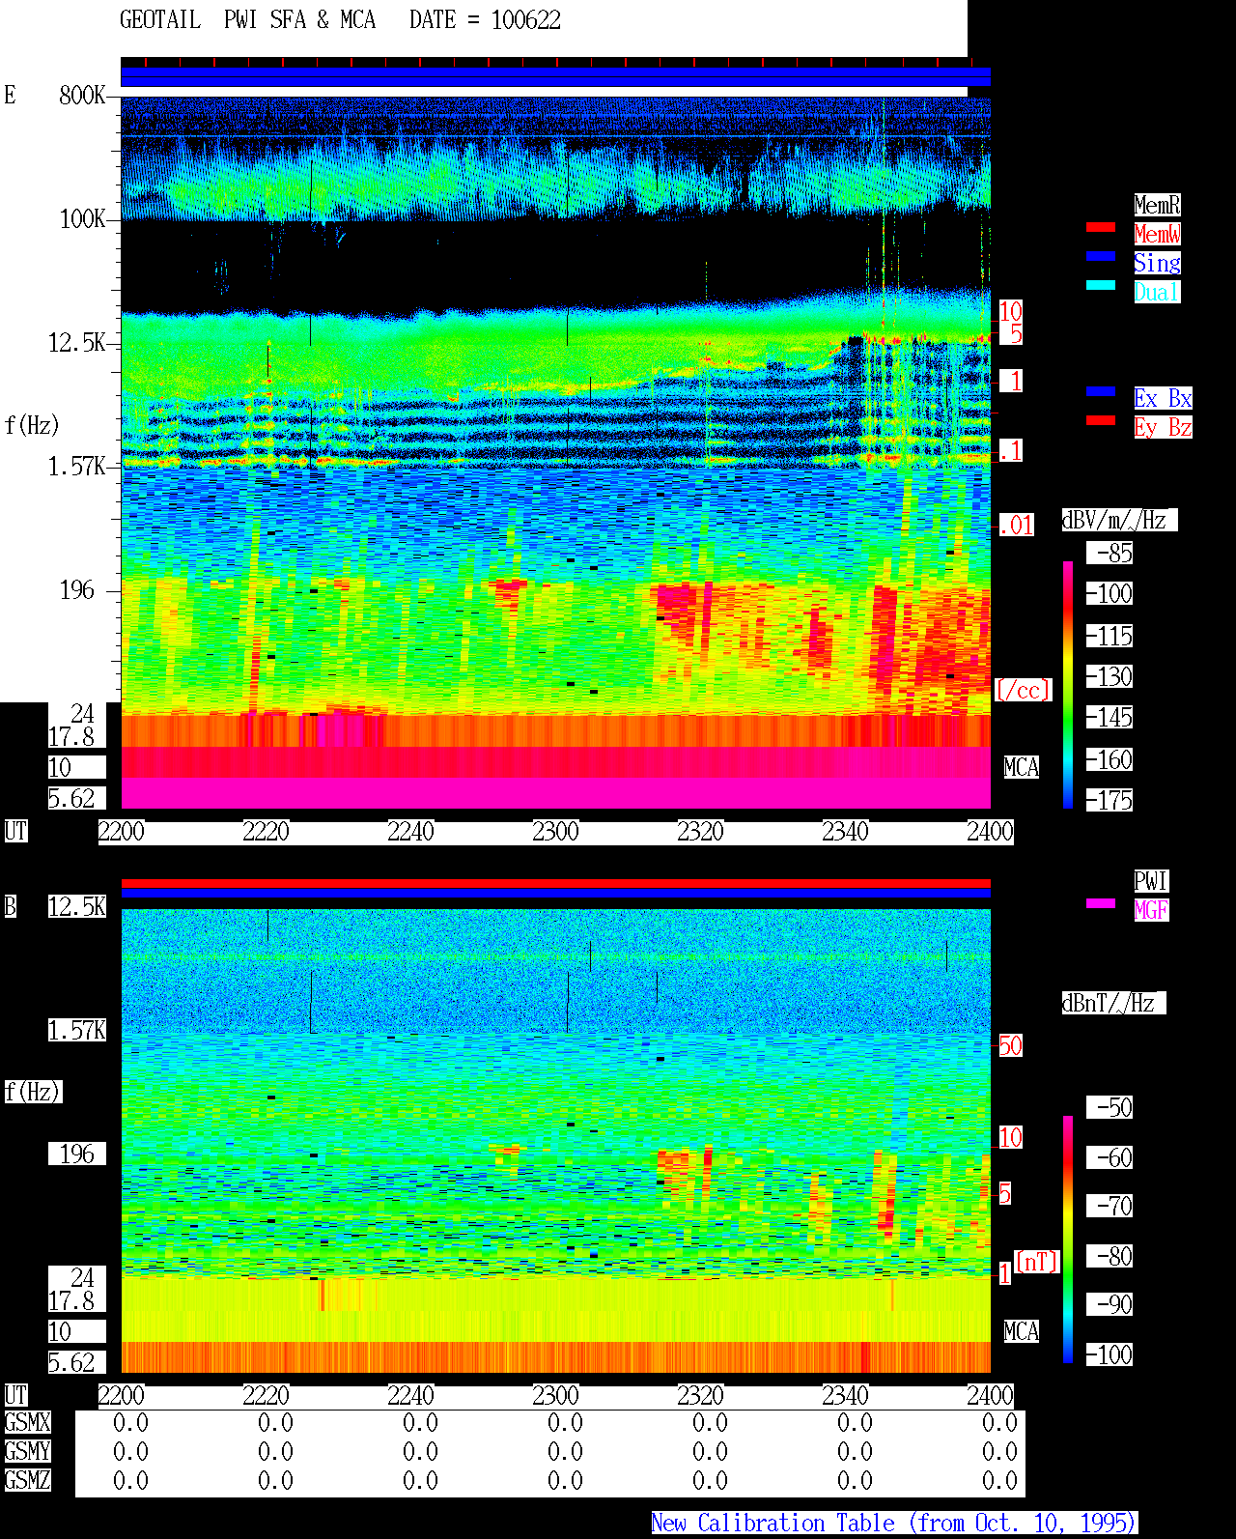The height and width of the screenshot is (1539, 1236).
Task: Select the Sing legend label
Action: (1157, 263)
